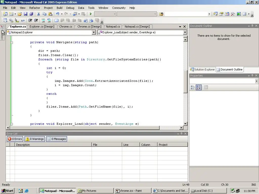Click the Save All icon

[x=31, y=14]
